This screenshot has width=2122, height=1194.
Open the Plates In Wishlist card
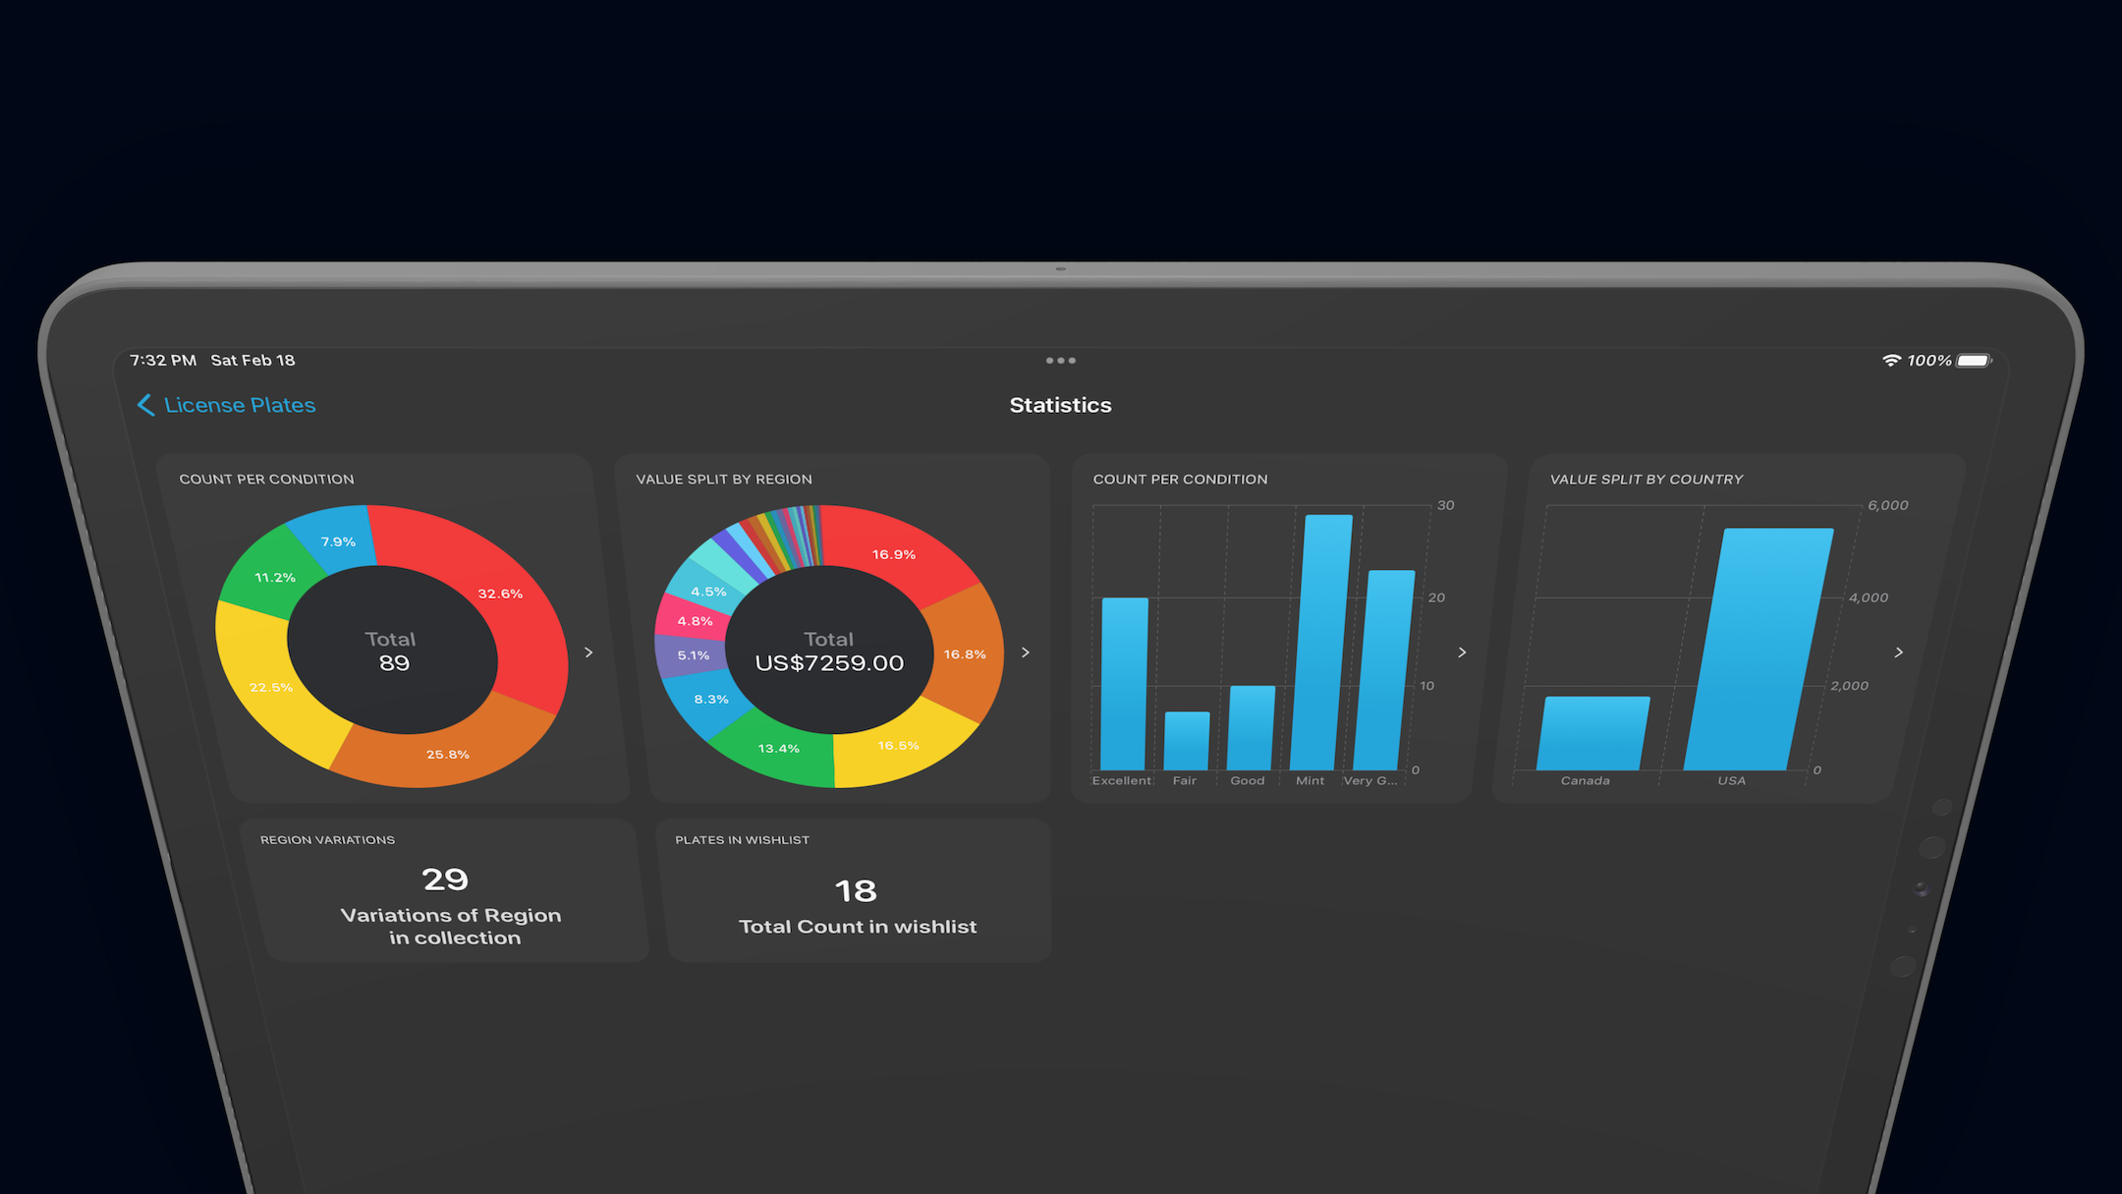857,891
